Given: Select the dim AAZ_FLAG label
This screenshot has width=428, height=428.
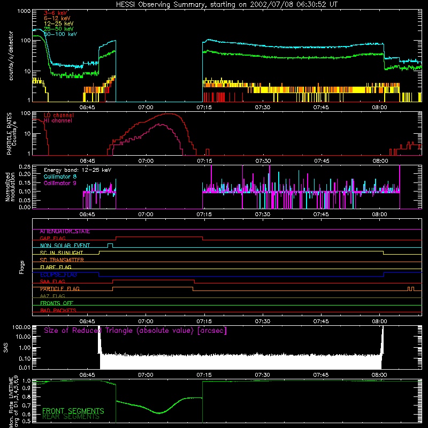Looking at the screenshot, I should [52, 296].
